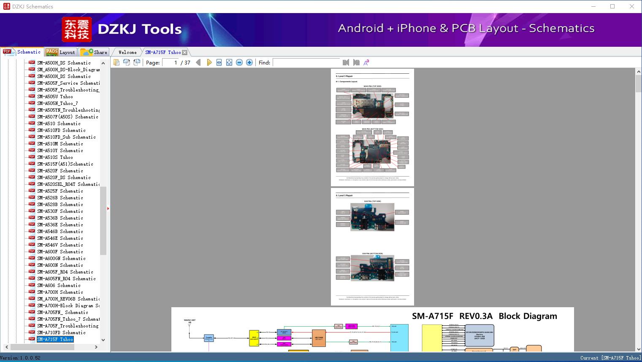
Task: Open SM-A510S Tshoo entry
Action: click(x=55, y=157)
